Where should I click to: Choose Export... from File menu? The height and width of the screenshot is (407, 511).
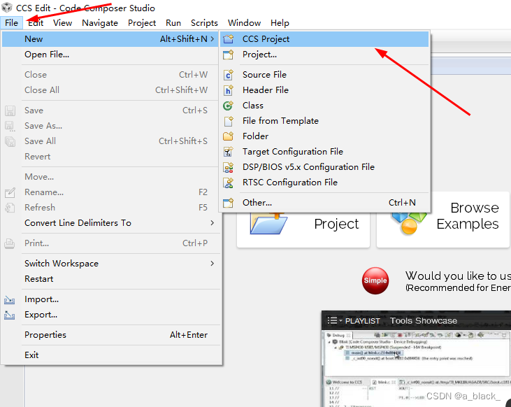coord(111,315)
